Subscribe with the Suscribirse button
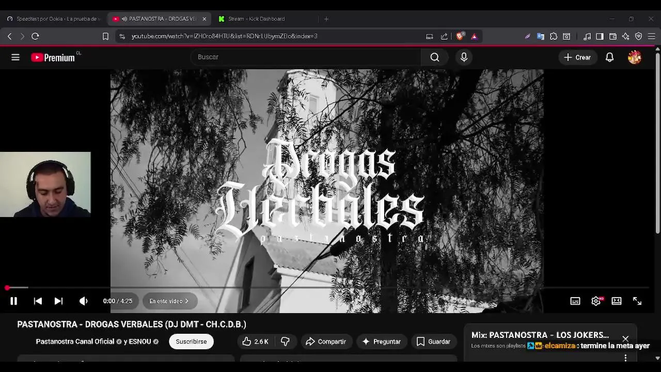661x372 pixels. coord(191,342)
